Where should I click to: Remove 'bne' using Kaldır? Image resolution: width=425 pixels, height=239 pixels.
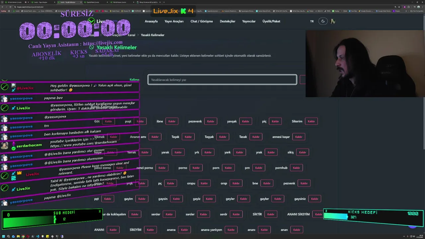point(267,183)
